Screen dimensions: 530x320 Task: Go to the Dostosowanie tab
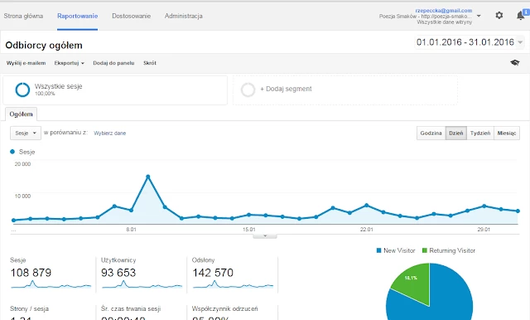pos(131,16)
